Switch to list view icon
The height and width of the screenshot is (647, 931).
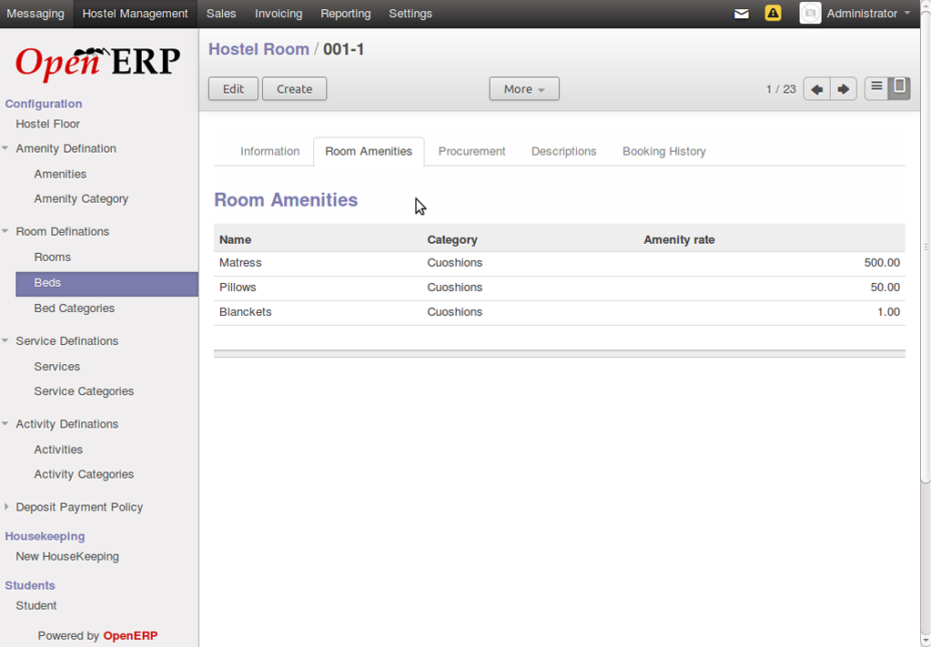pyautogui.click(x=876, y=88)
